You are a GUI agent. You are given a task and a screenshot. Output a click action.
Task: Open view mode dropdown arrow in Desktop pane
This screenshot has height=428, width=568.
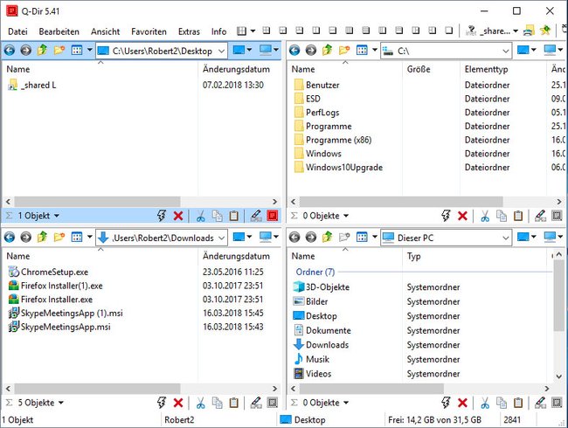click(x=90, y=50)
